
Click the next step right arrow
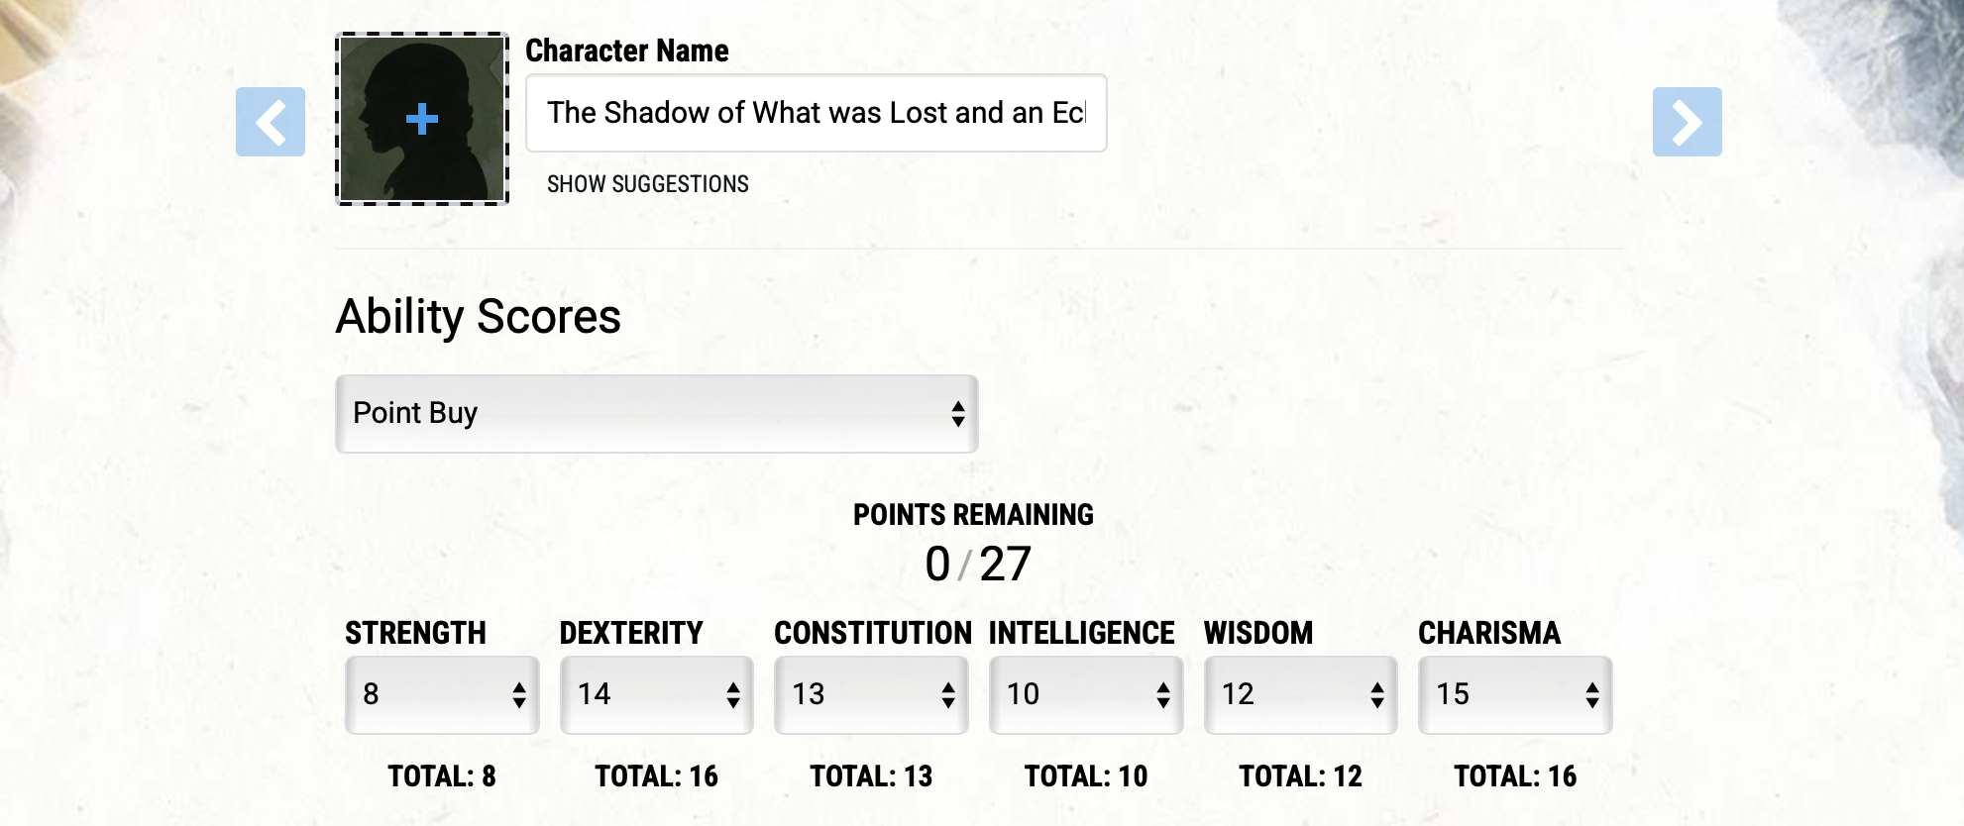[x=1687, y=122]
